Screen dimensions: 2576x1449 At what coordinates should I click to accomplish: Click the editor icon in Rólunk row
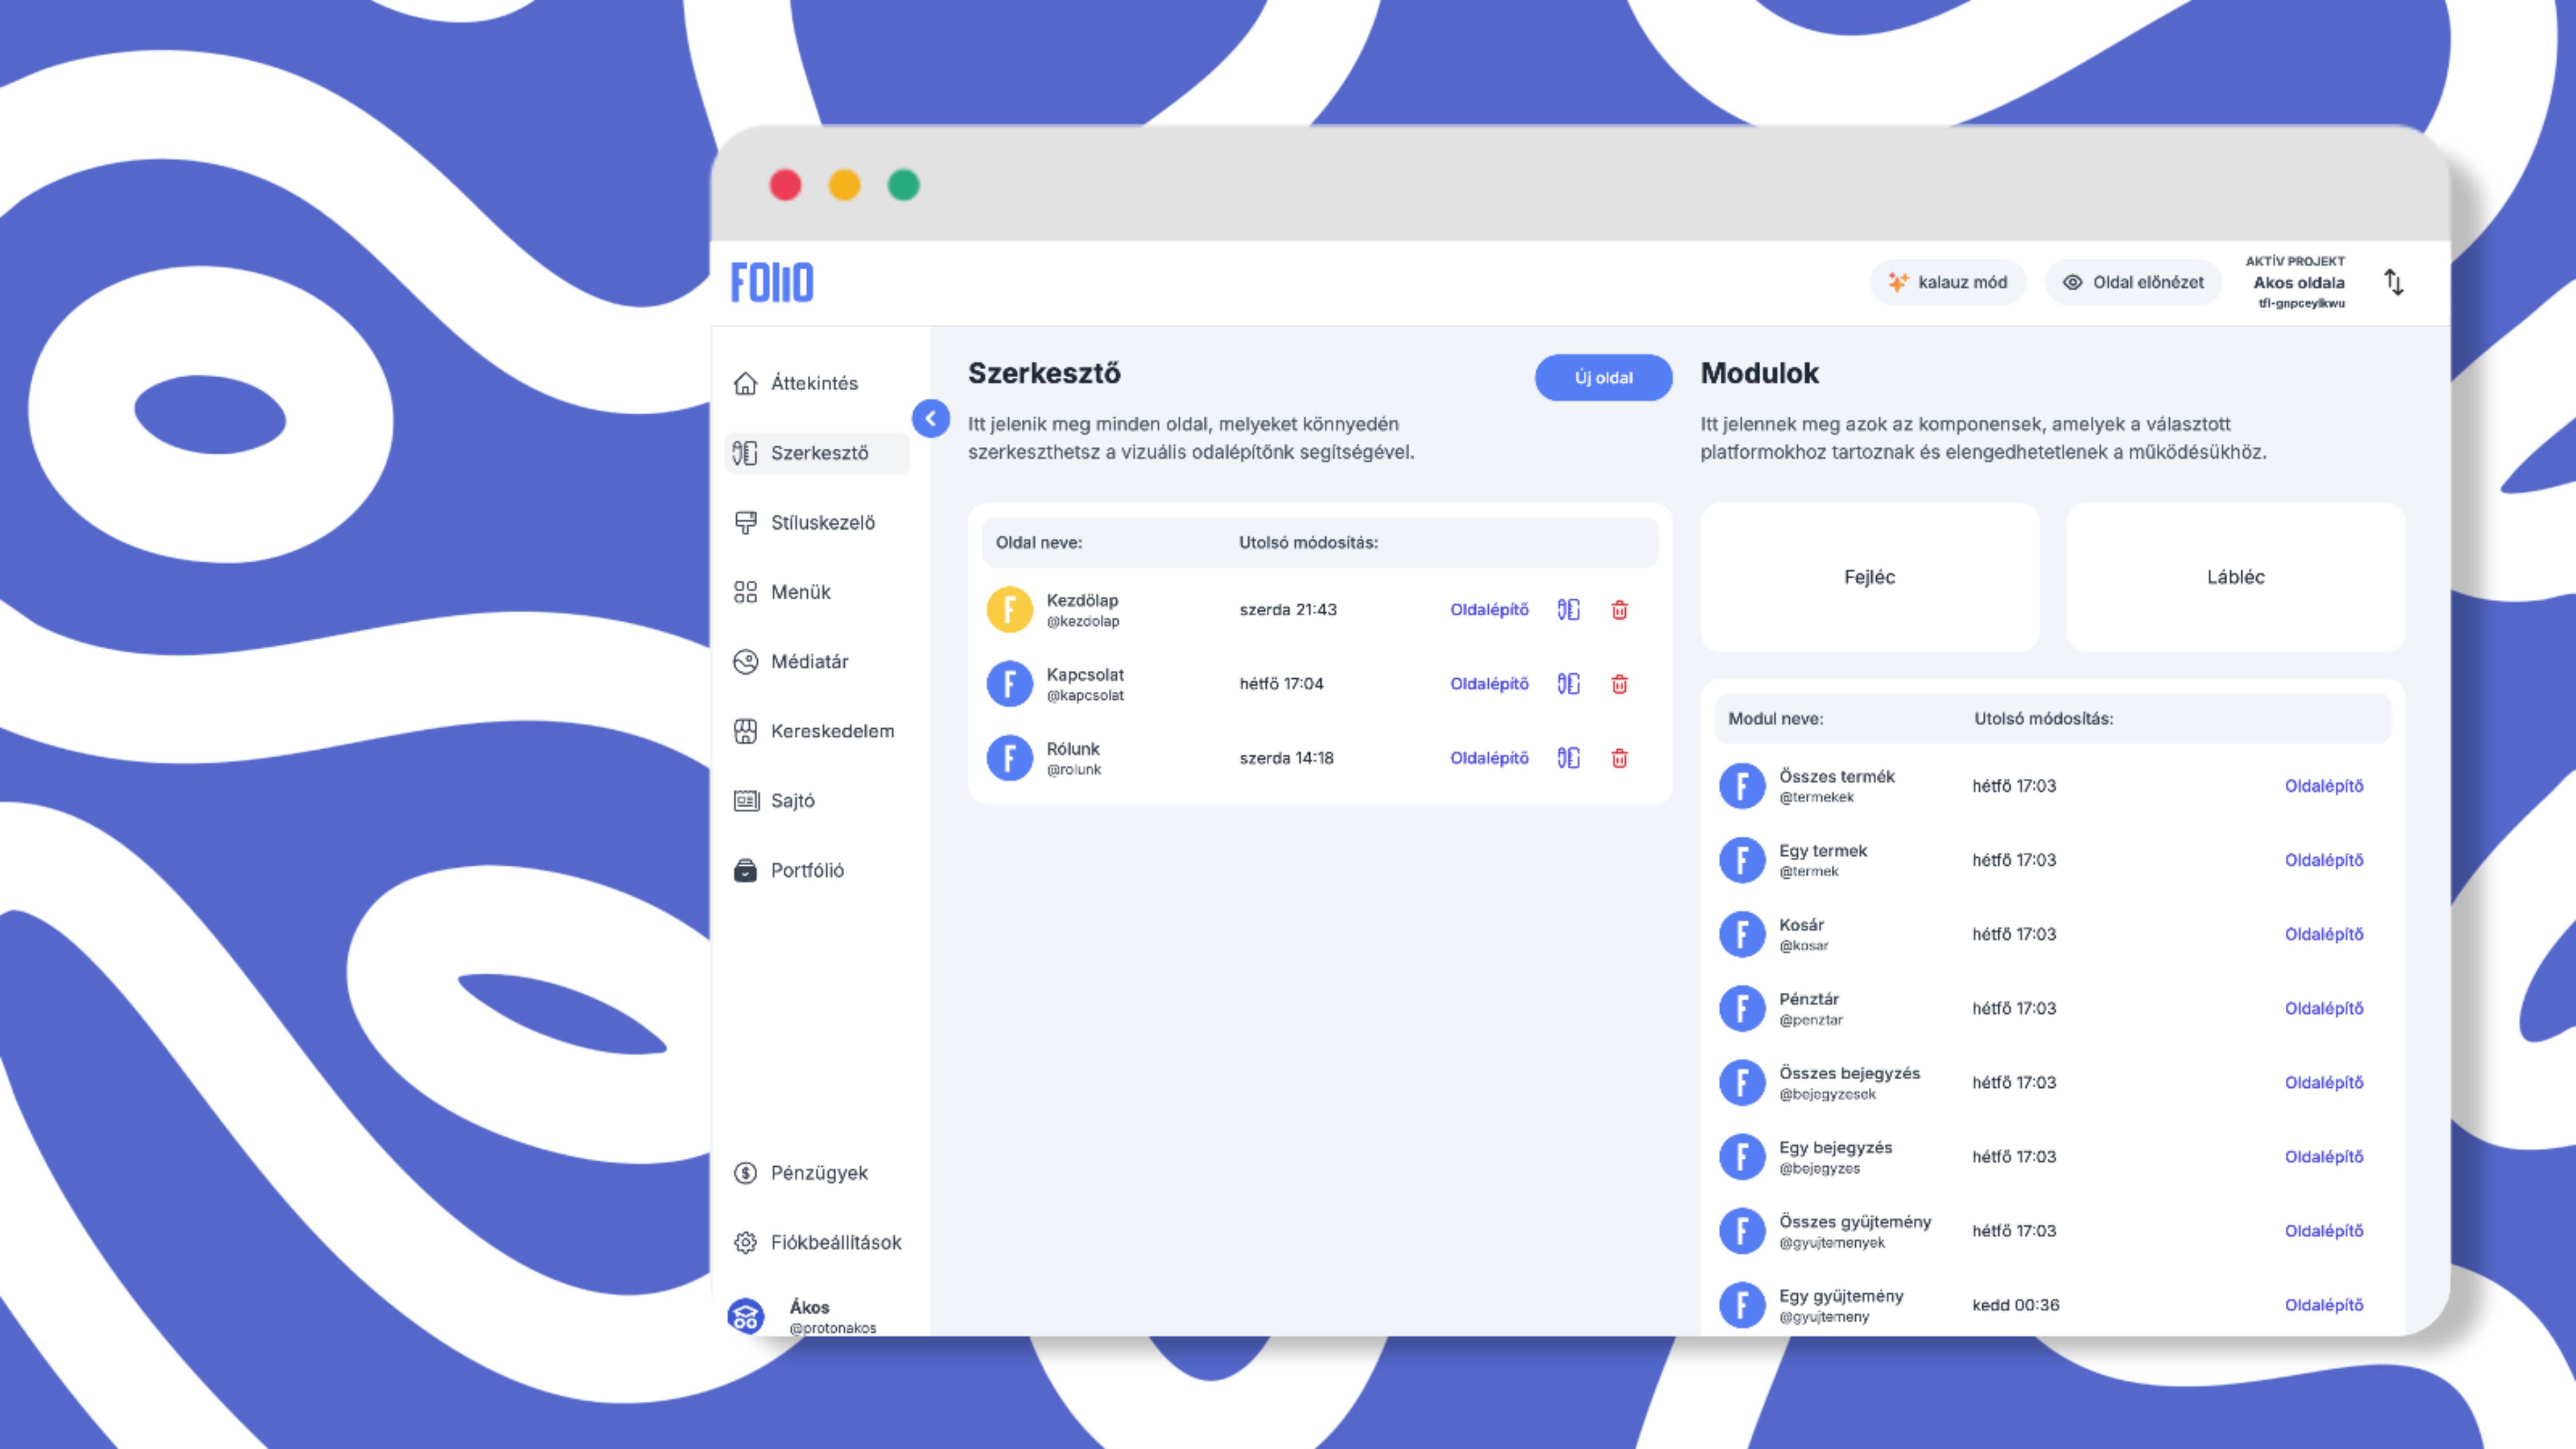[x=1568, y=758]
